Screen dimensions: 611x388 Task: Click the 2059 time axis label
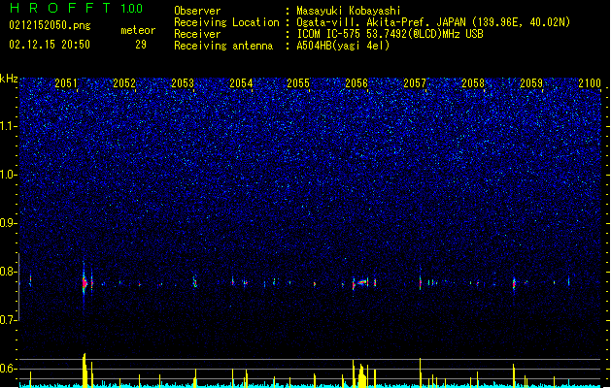(x=531, y=82)
